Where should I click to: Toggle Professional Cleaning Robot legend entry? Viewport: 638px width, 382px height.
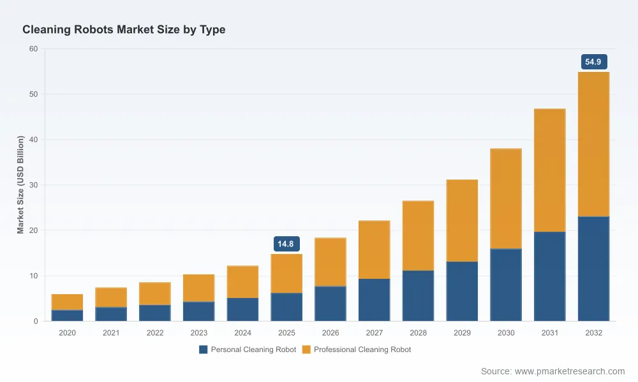357,350
